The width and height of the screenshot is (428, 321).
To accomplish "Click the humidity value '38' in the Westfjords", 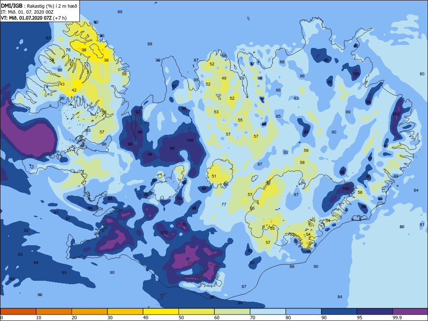I will pyautogui.click(x=106, y=60).
